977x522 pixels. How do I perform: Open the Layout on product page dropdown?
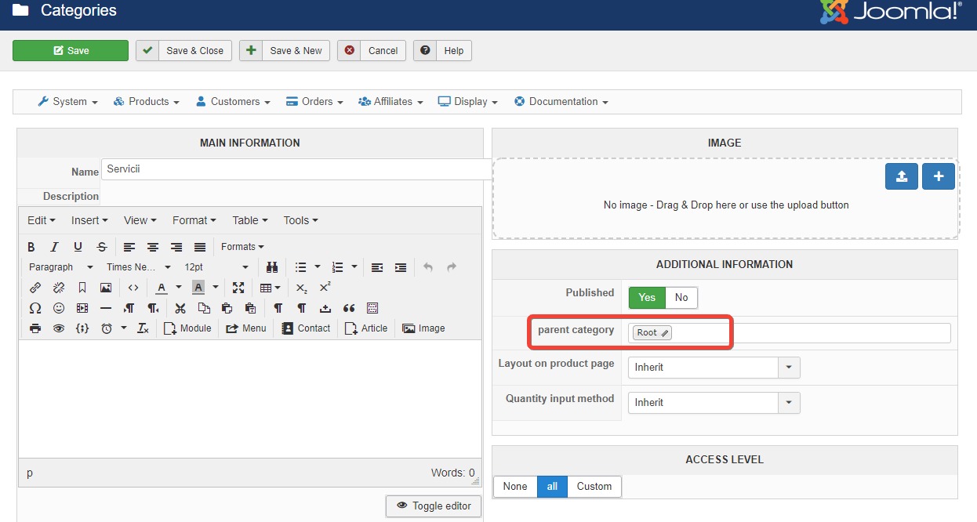pos(788,368)
